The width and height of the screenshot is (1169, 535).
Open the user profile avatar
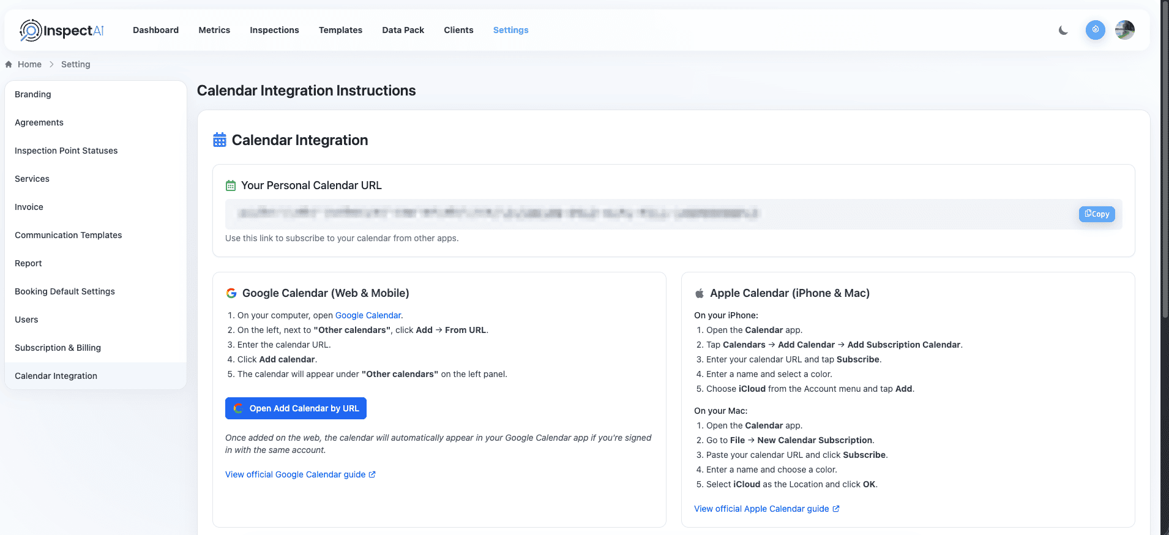click(1124, 30)
